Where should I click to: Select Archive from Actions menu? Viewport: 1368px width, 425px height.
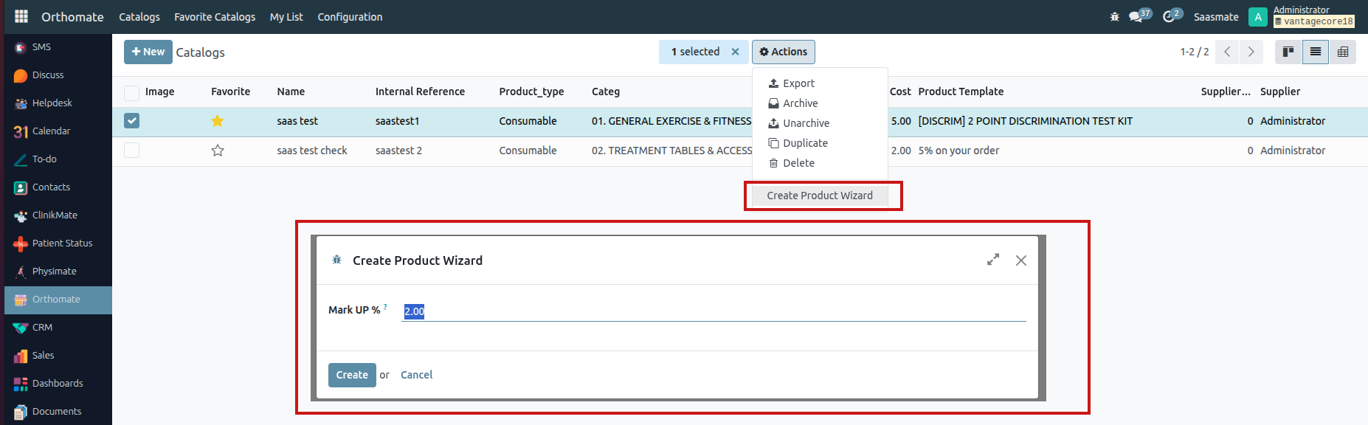(820, 103)
